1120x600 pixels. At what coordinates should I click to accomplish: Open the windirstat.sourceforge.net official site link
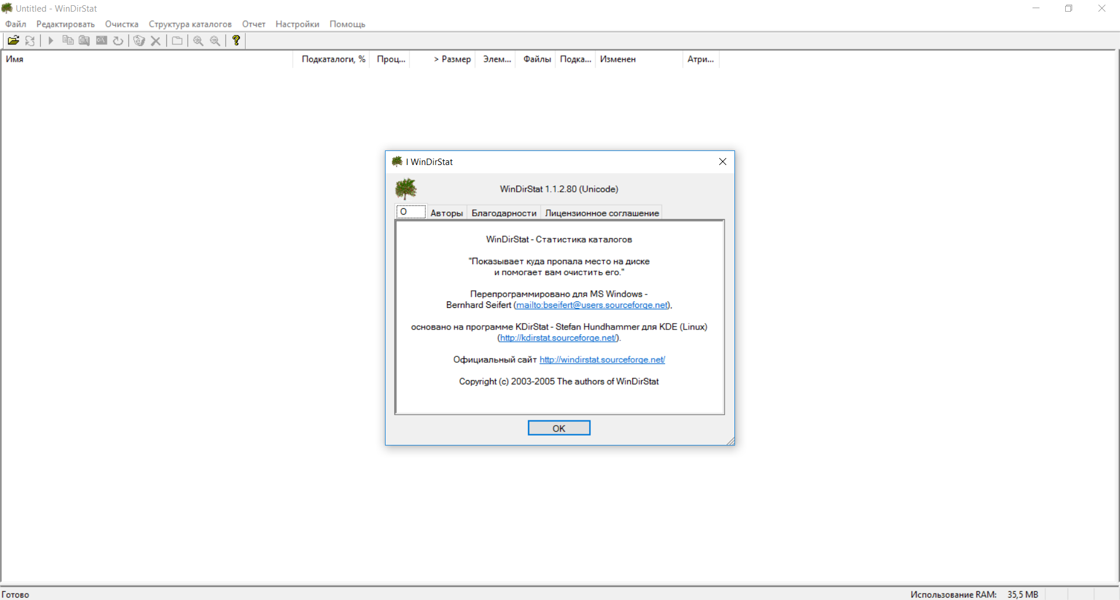pos(602,359)
